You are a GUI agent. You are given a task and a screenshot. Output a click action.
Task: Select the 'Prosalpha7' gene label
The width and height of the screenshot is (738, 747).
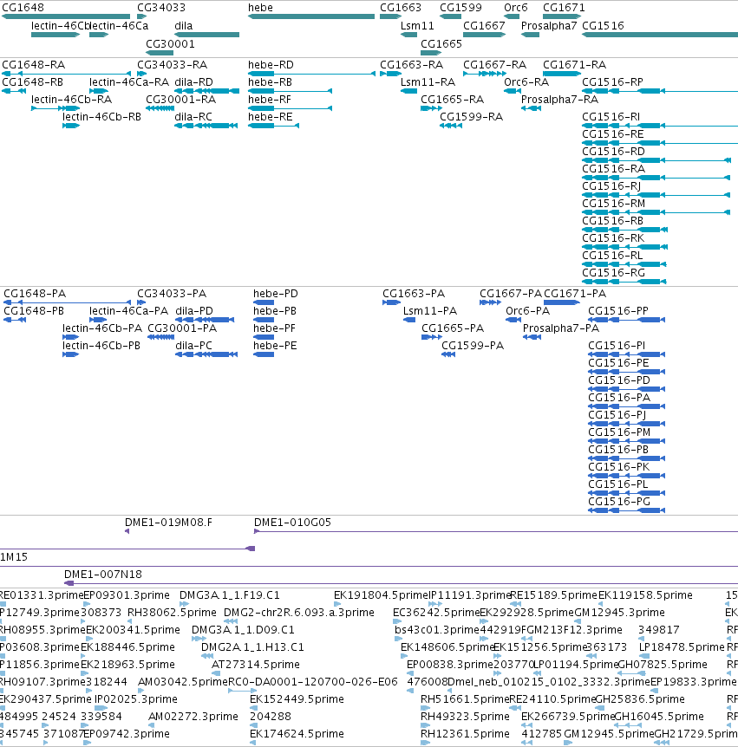549,26
